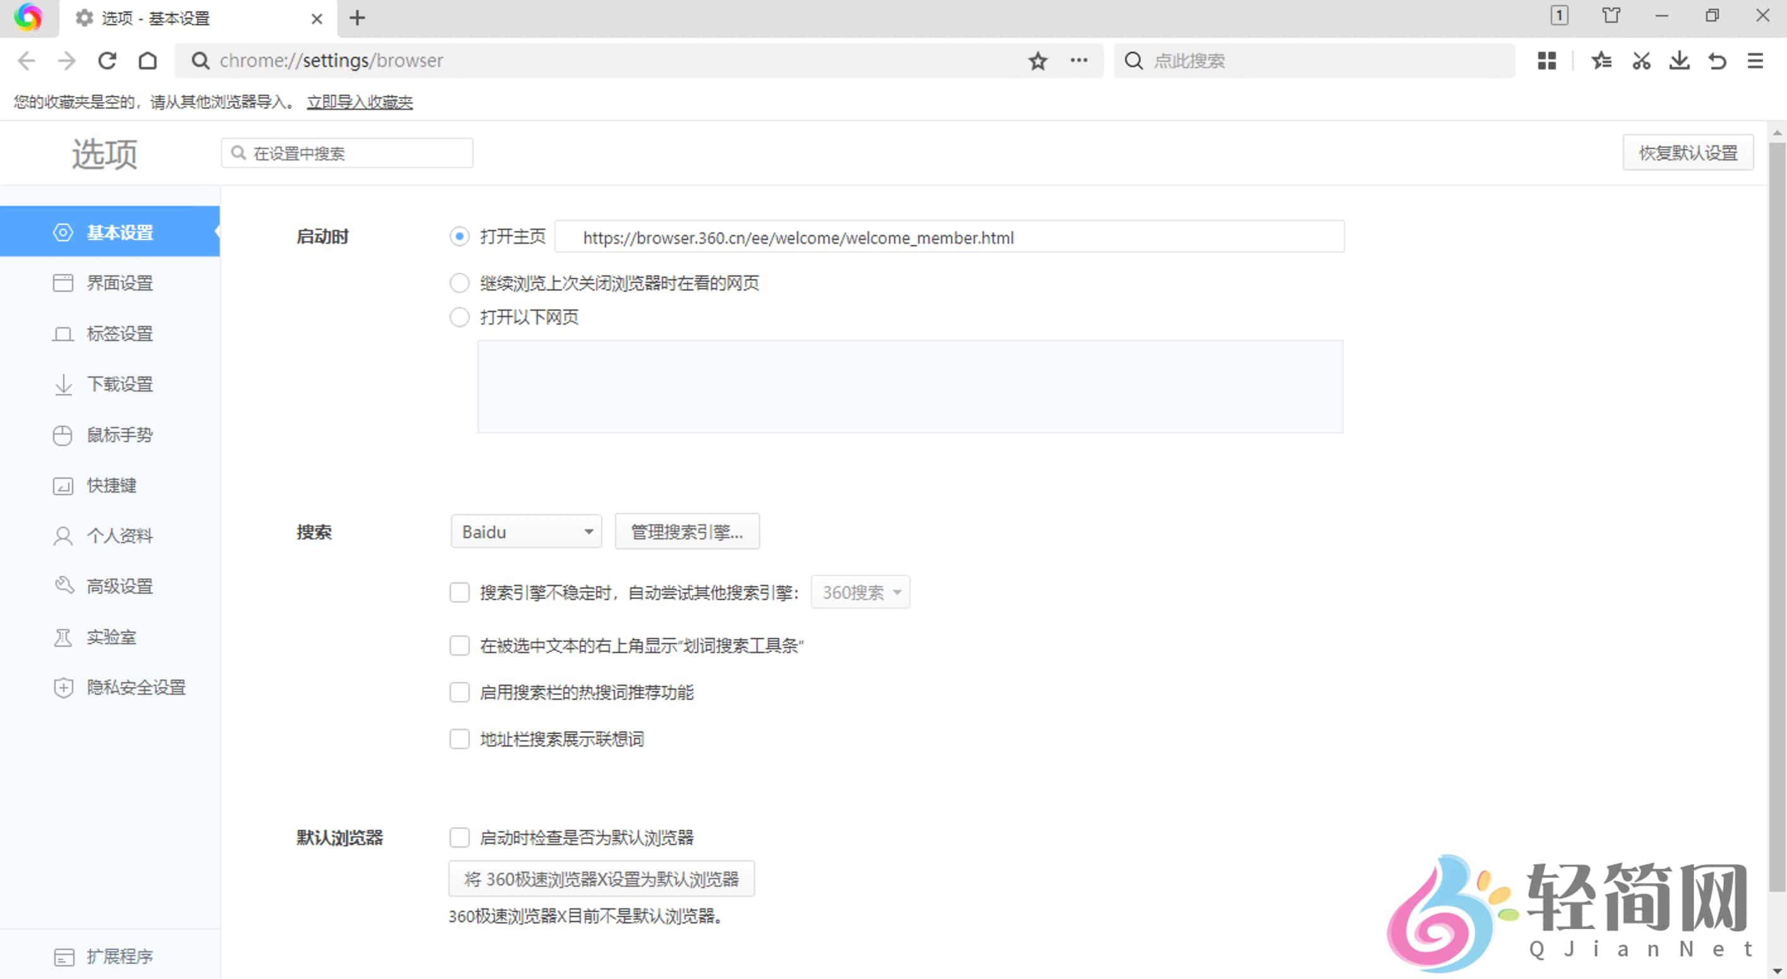The height and width of the screenshot is (979, 1787).
Task: Open the mouse gestures (鼠标手势) settings
Action: [120, 435]
